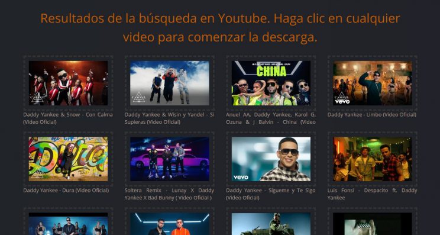Click title 'Anuel AA, Daddy Yankee, Karol G... China'

click(x=271, y=118)
